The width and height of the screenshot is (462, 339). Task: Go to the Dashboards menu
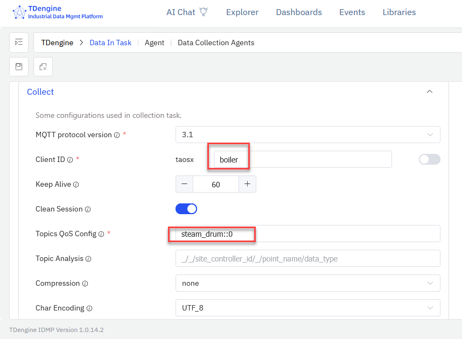299,12
